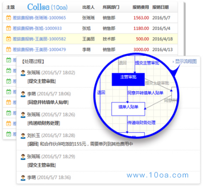Select the 主管审批 flowchart node

point(128,79)
